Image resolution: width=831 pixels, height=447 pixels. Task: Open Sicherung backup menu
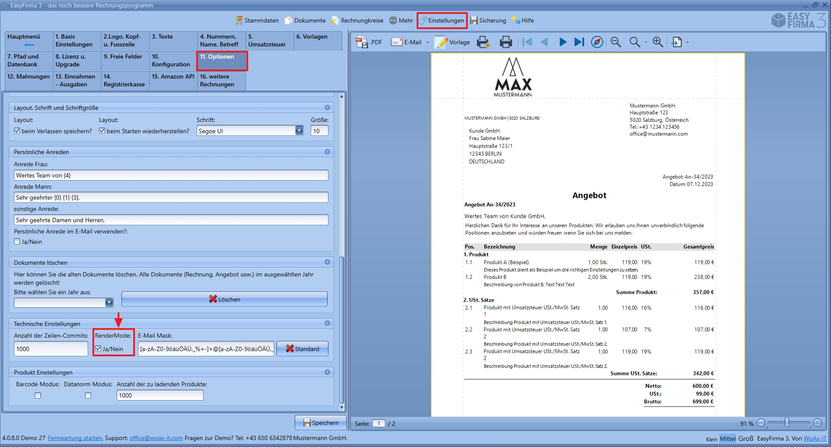(488, 20)
